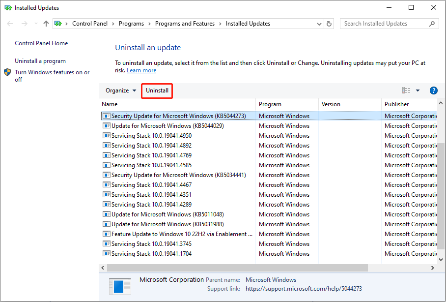446x302 pixels.
Task: Select Update for Microsoft Windows (KB5044029)
Action: pos(269,126)
